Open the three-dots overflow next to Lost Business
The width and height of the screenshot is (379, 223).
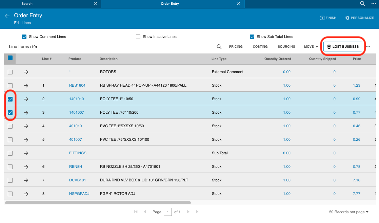tap(368, 47)
